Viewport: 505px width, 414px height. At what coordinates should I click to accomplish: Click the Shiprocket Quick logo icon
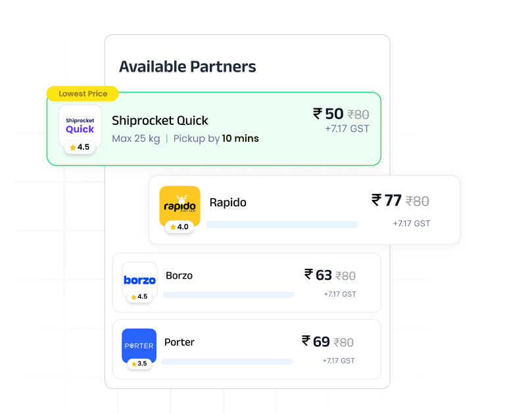(x=80, y=126)
